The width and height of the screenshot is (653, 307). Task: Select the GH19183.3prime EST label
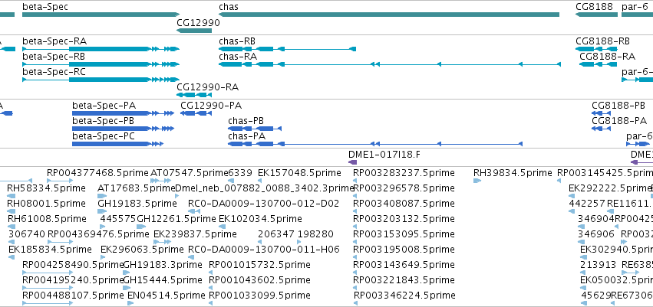163,265
